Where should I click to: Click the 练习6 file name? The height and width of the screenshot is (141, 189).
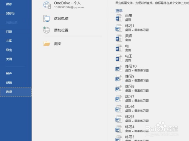(130, 107)
